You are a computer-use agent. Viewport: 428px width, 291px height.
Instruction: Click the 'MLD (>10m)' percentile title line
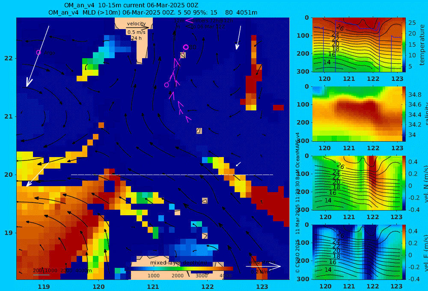coord(153,12)
